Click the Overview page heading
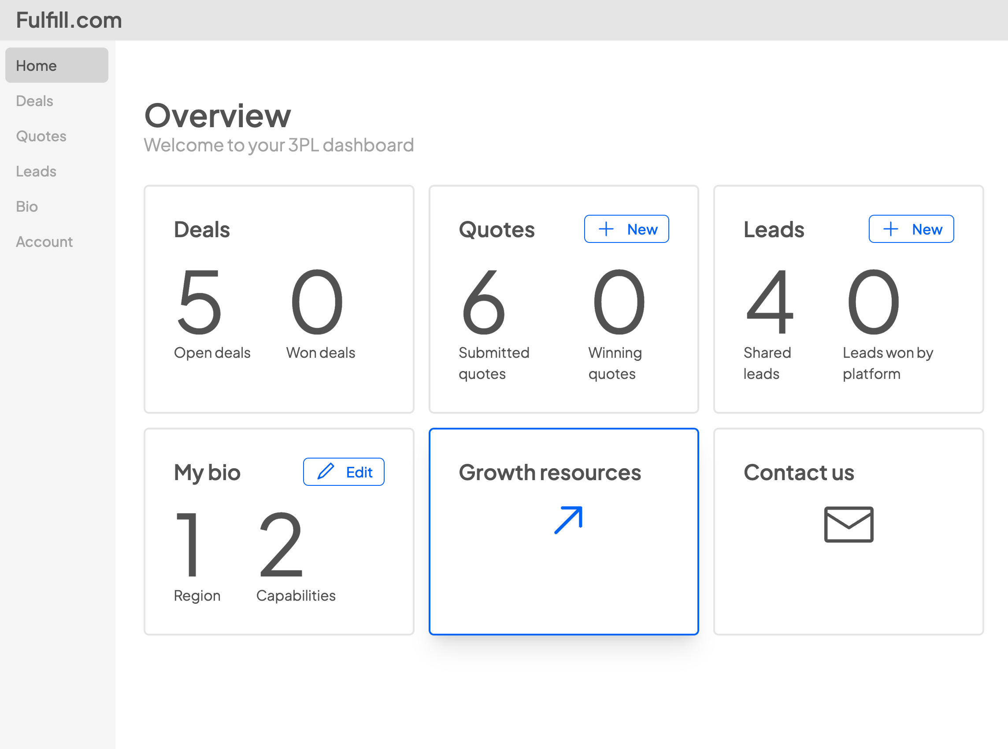Image resolution: width=1008 pixels, height=749 pixels. tap(217, 116)
